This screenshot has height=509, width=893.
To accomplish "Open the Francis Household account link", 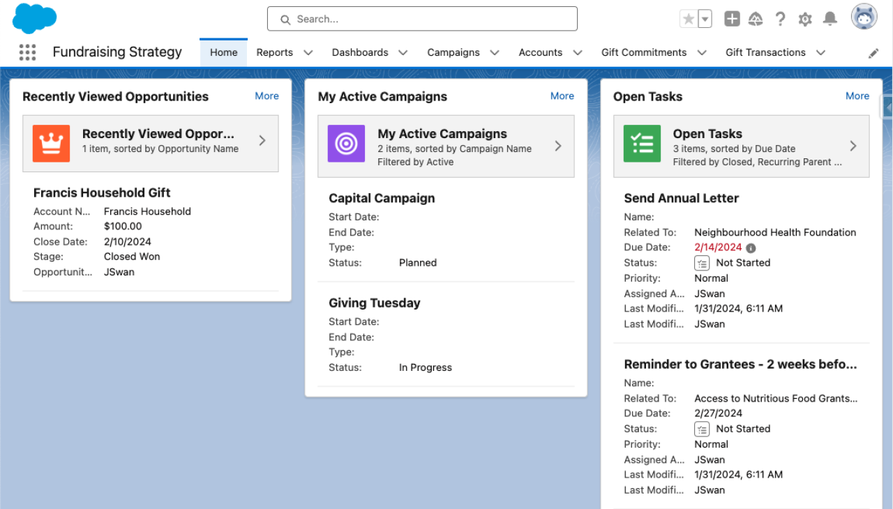I will 147,211.
